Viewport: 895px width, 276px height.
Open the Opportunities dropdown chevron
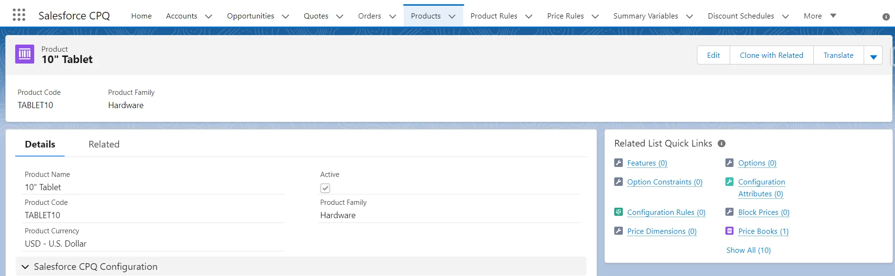[x=286, y=17]
